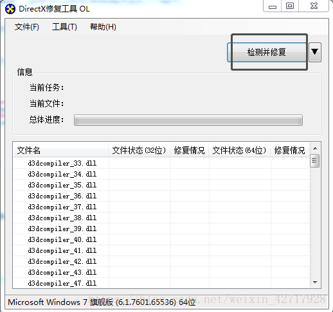Select the d3dcompiler_42.dll row
The width and height of the screenshot is (333, 312).
161,261
